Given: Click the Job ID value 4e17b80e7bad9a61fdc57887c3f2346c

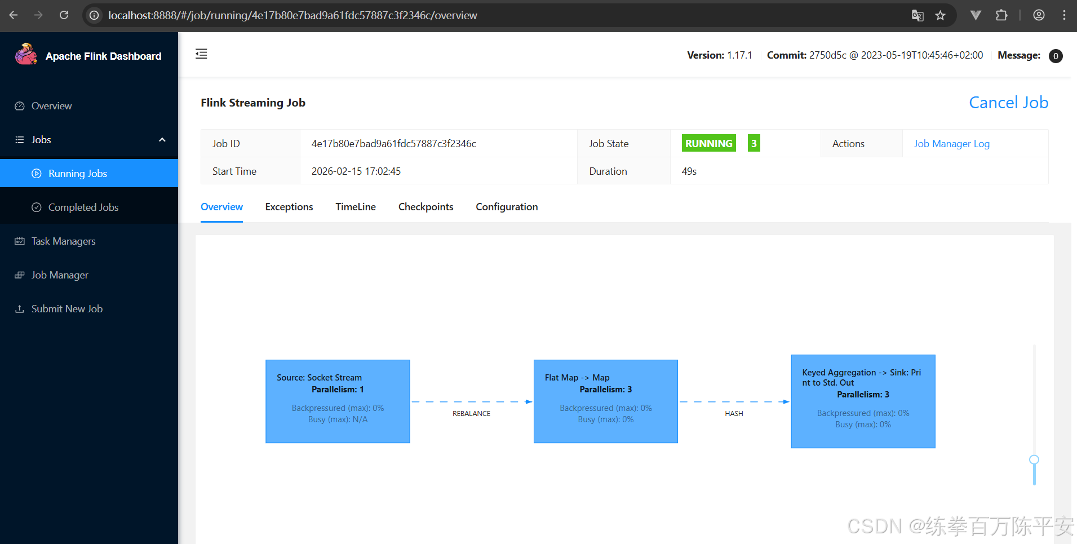Looking at the screenshot, I should [x=393, y=144].
